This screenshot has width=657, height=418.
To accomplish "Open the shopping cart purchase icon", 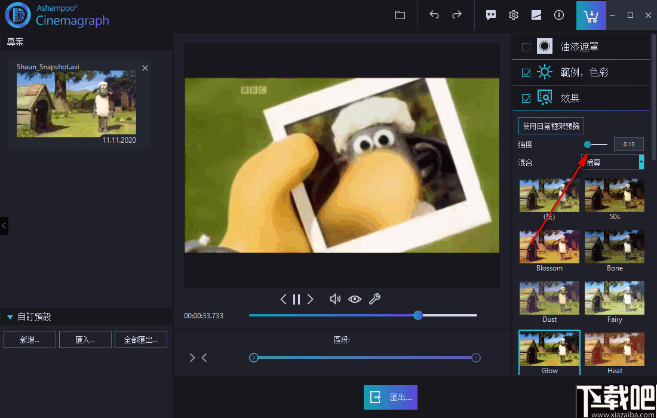I will pyautogui.click(x=591, y=16).
